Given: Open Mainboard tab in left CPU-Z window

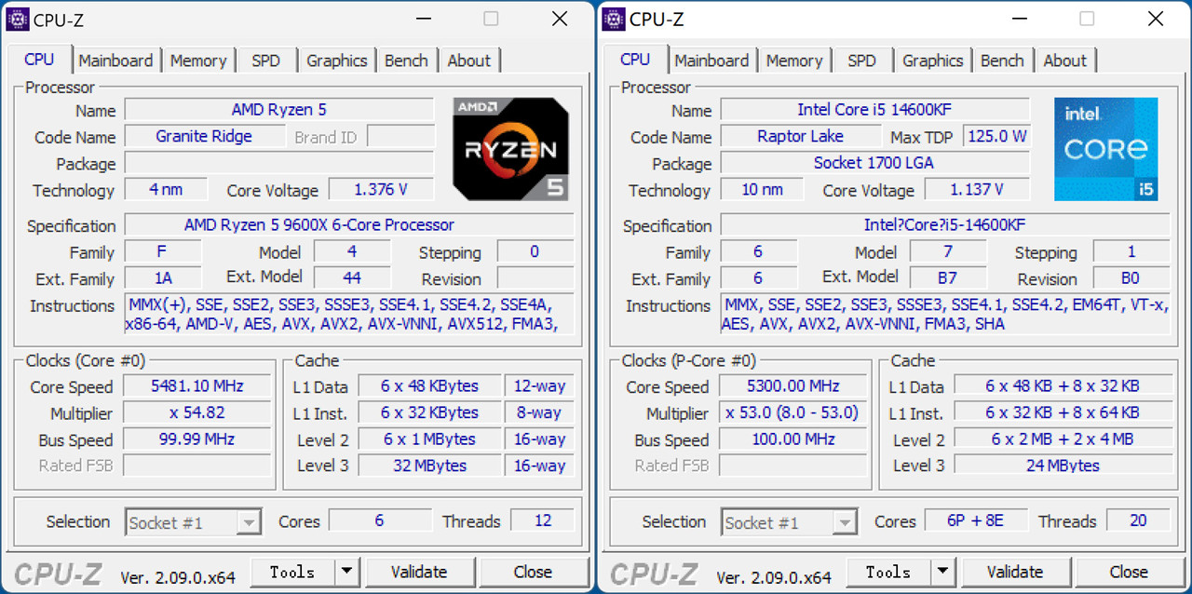Looking at the screenshot, I should 115,61.
